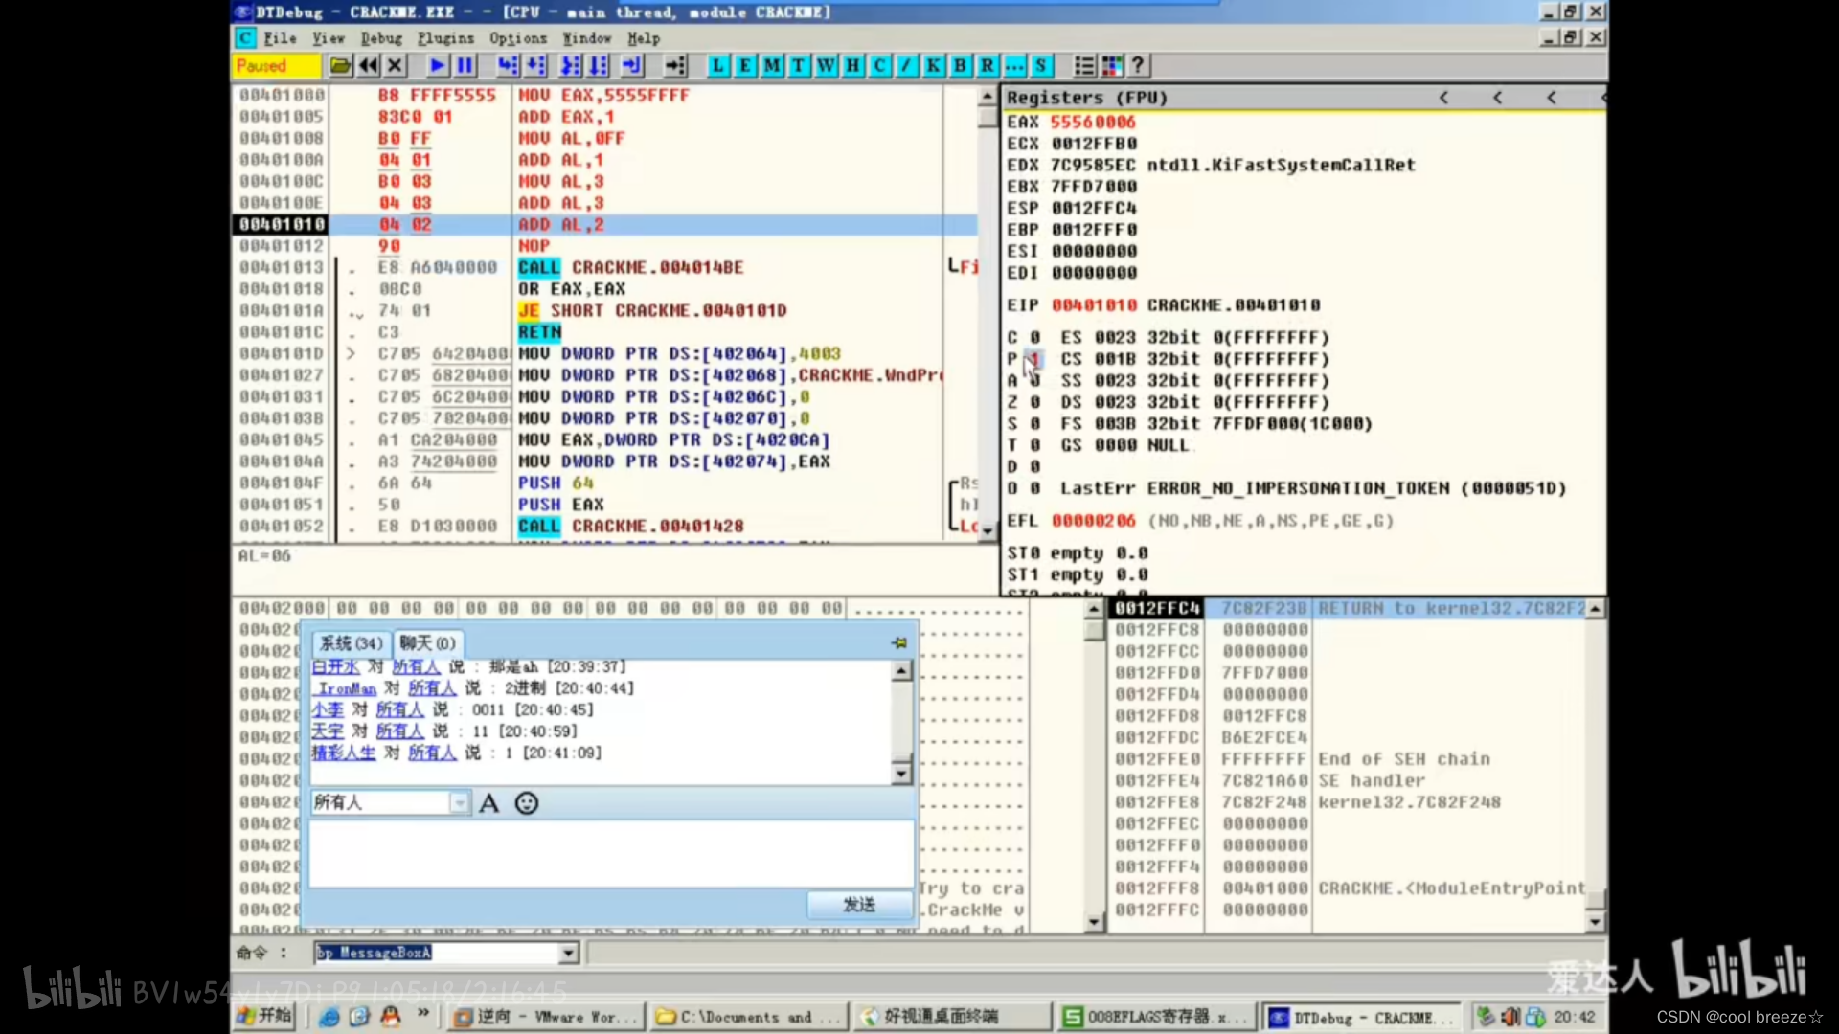
Task: Toggle the P parity flag value
Action: (x=1034, y=359)
